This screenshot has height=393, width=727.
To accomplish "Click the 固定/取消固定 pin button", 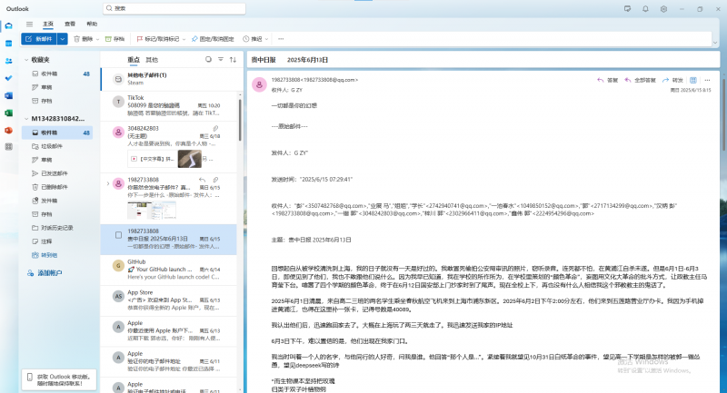I will point(213,39).
